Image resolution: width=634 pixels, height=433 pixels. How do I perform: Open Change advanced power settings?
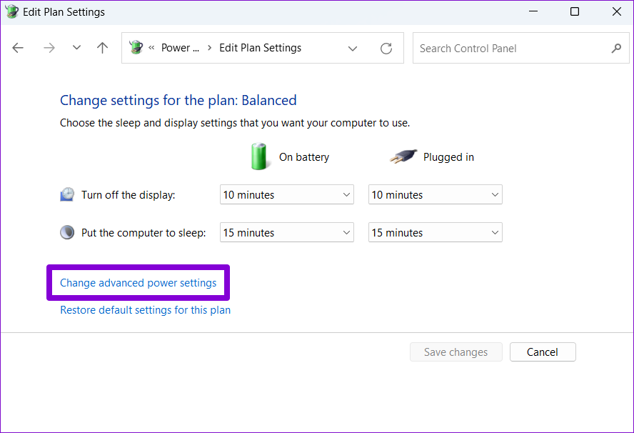coord(138,282)
